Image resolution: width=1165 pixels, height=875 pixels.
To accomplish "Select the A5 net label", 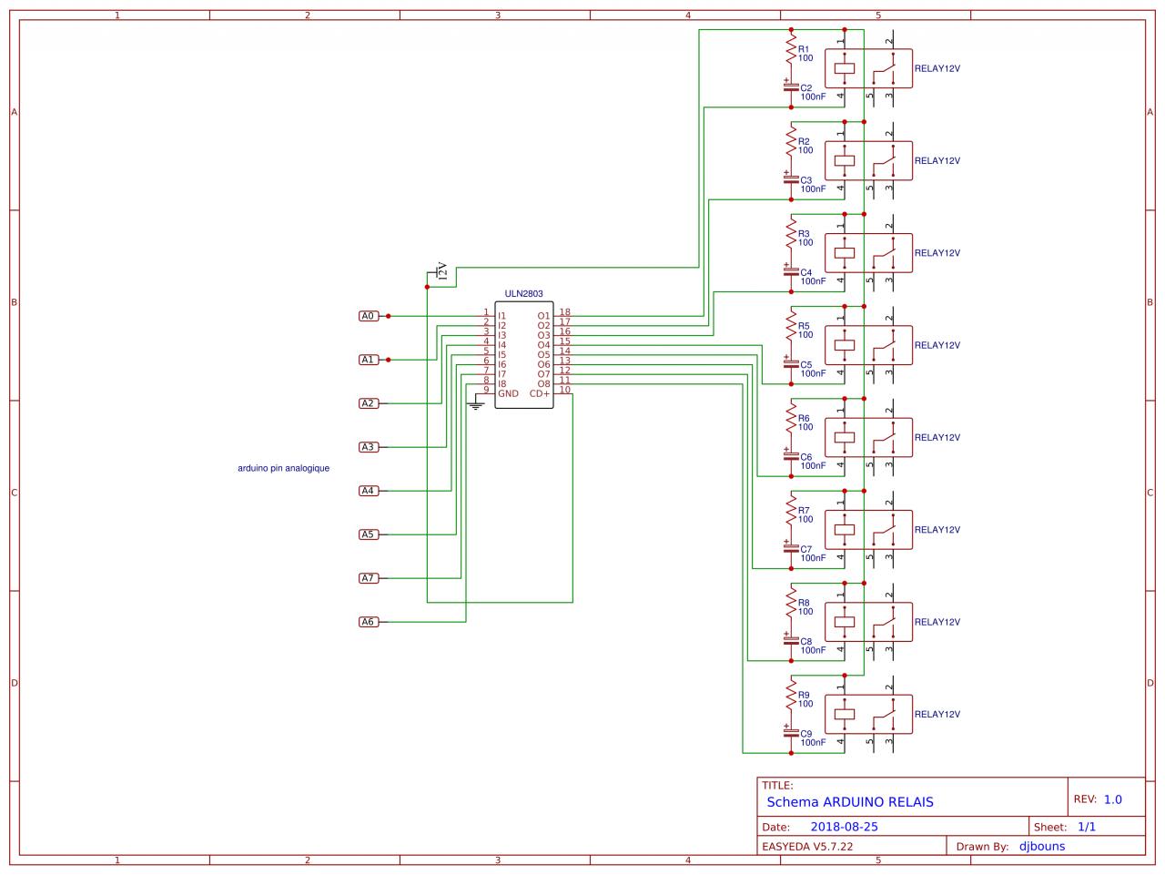I will point(368,534).
